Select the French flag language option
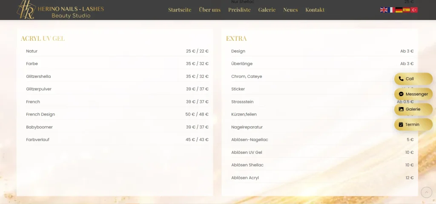Viewport: 436px width, 204px height. pos(391,10)
